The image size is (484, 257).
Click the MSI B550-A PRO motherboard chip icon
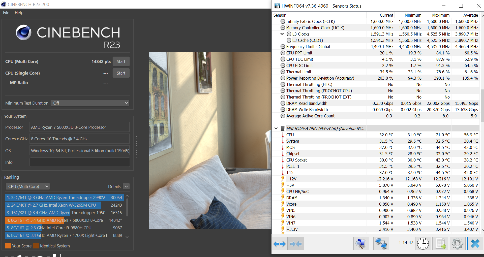point(283,128)
